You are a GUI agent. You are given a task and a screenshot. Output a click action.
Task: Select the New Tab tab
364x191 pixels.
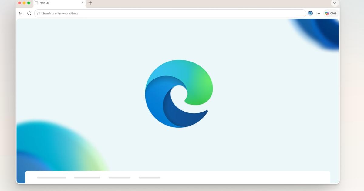coord(59,3)
